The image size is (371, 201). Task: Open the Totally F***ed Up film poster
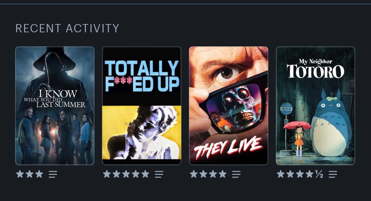click(x=142, y=105)
